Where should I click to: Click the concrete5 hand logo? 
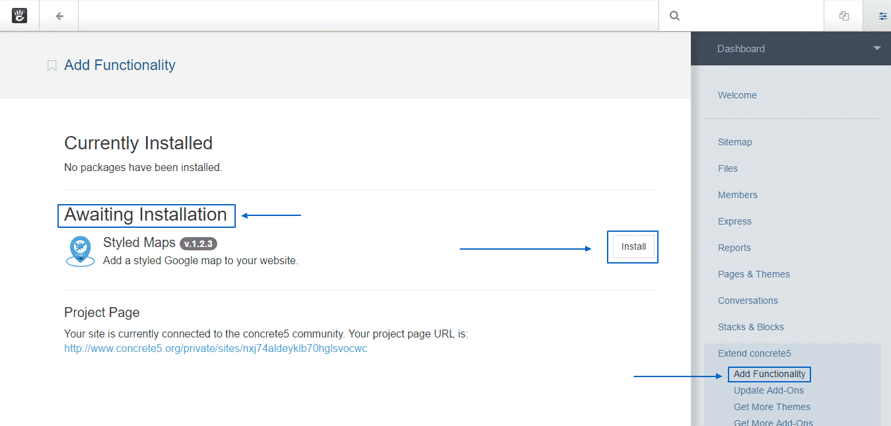pyautogui.click(x=18, y=15)
